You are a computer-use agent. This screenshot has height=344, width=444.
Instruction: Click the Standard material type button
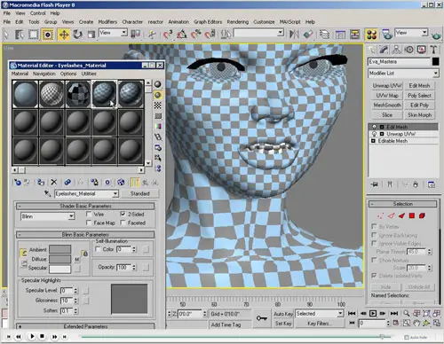point(140,193)
